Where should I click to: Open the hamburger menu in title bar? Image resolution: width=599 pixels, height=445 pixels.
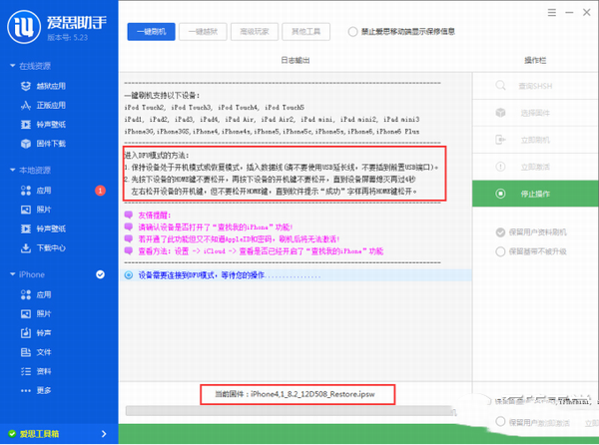(x=552, y=13)
